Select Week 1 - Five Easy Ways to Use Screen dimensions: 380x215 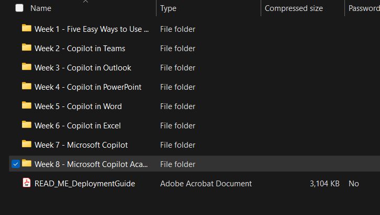[x=92, y=29]
